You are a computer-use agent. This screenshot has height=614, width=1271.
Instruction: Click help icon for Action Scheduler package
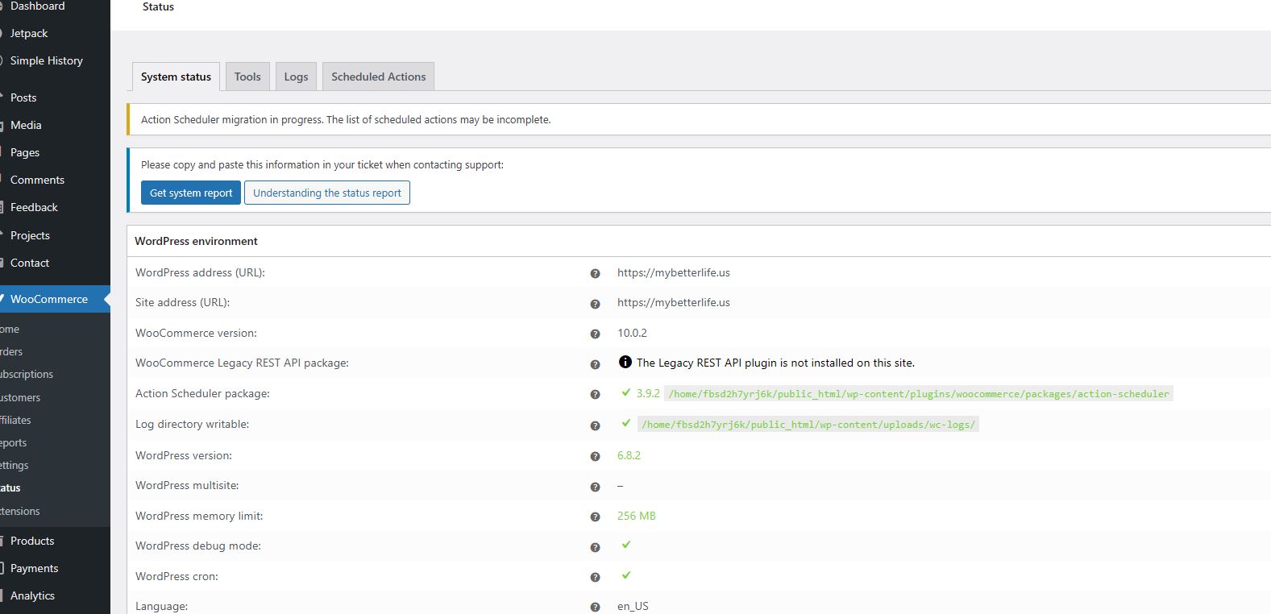[x=595, y=395]
